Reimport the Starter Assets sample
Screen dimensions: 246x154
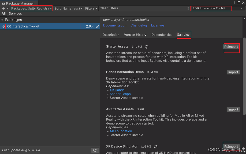[x=231, y=47]
